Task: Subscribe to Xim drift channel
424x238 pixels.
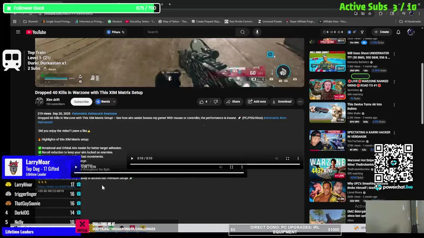Action: [x=81, y=101]
